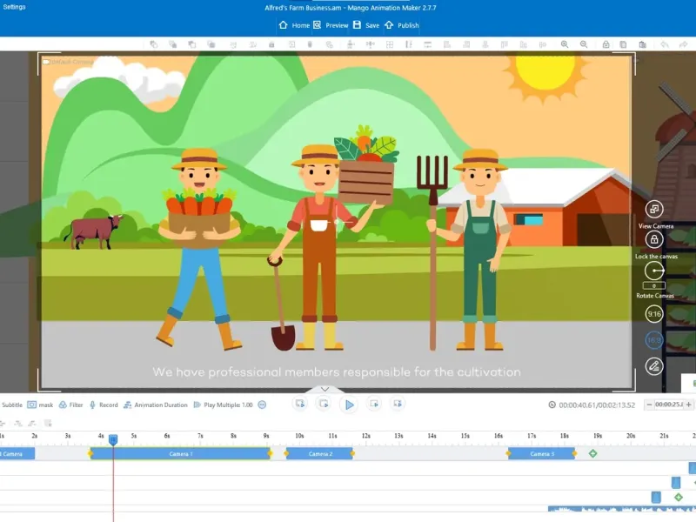Collapse the timeline panel chevron
This screenshot has width=696, height=522.
pos(325,390)
